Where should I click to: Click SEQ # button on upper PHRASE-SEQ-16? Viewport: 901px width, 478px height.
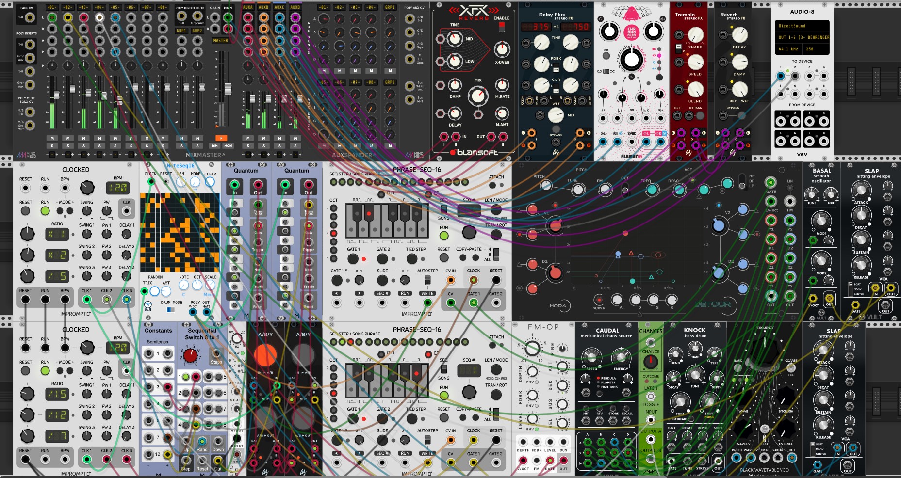(382, 293)
